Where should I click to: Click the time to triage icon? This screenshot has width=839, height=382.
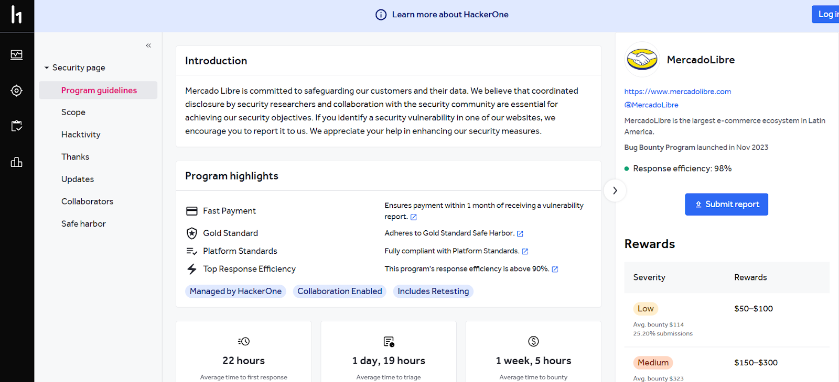389,341
